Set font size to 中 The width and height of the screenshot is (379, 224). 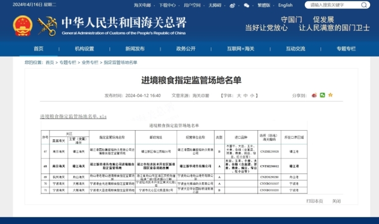point(245,96)
